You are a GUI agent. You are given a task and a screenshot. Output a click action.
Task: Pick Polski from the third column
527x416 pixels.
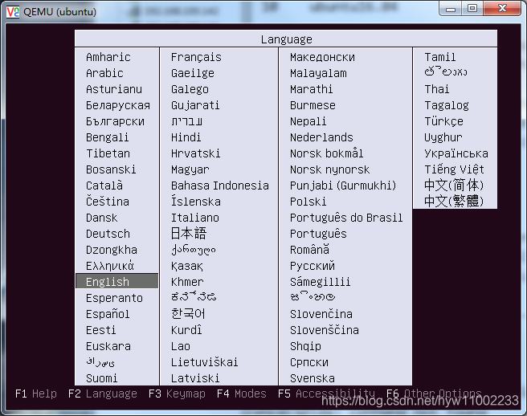coord(308,202)
